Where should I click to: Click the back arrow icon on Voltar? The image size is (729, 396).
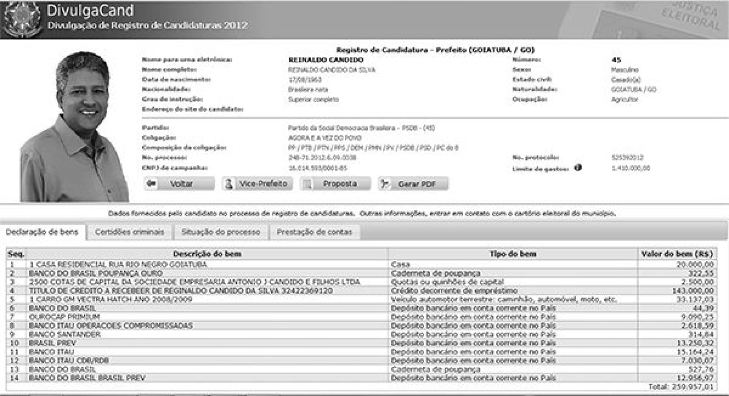pos(151,184)
